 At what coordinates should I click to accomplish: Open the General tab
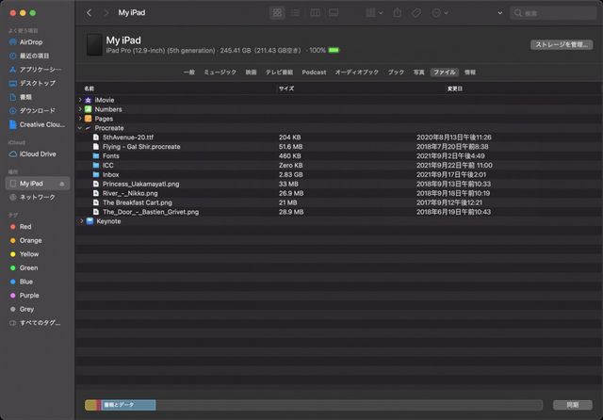(x=188, y=73)
